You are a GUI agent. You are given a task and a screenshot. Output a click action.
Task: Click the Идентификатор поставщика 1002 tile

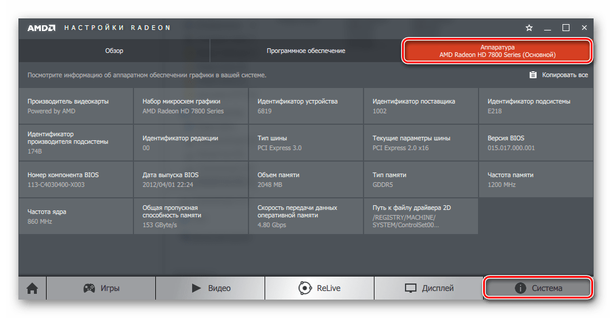point(421,106)
